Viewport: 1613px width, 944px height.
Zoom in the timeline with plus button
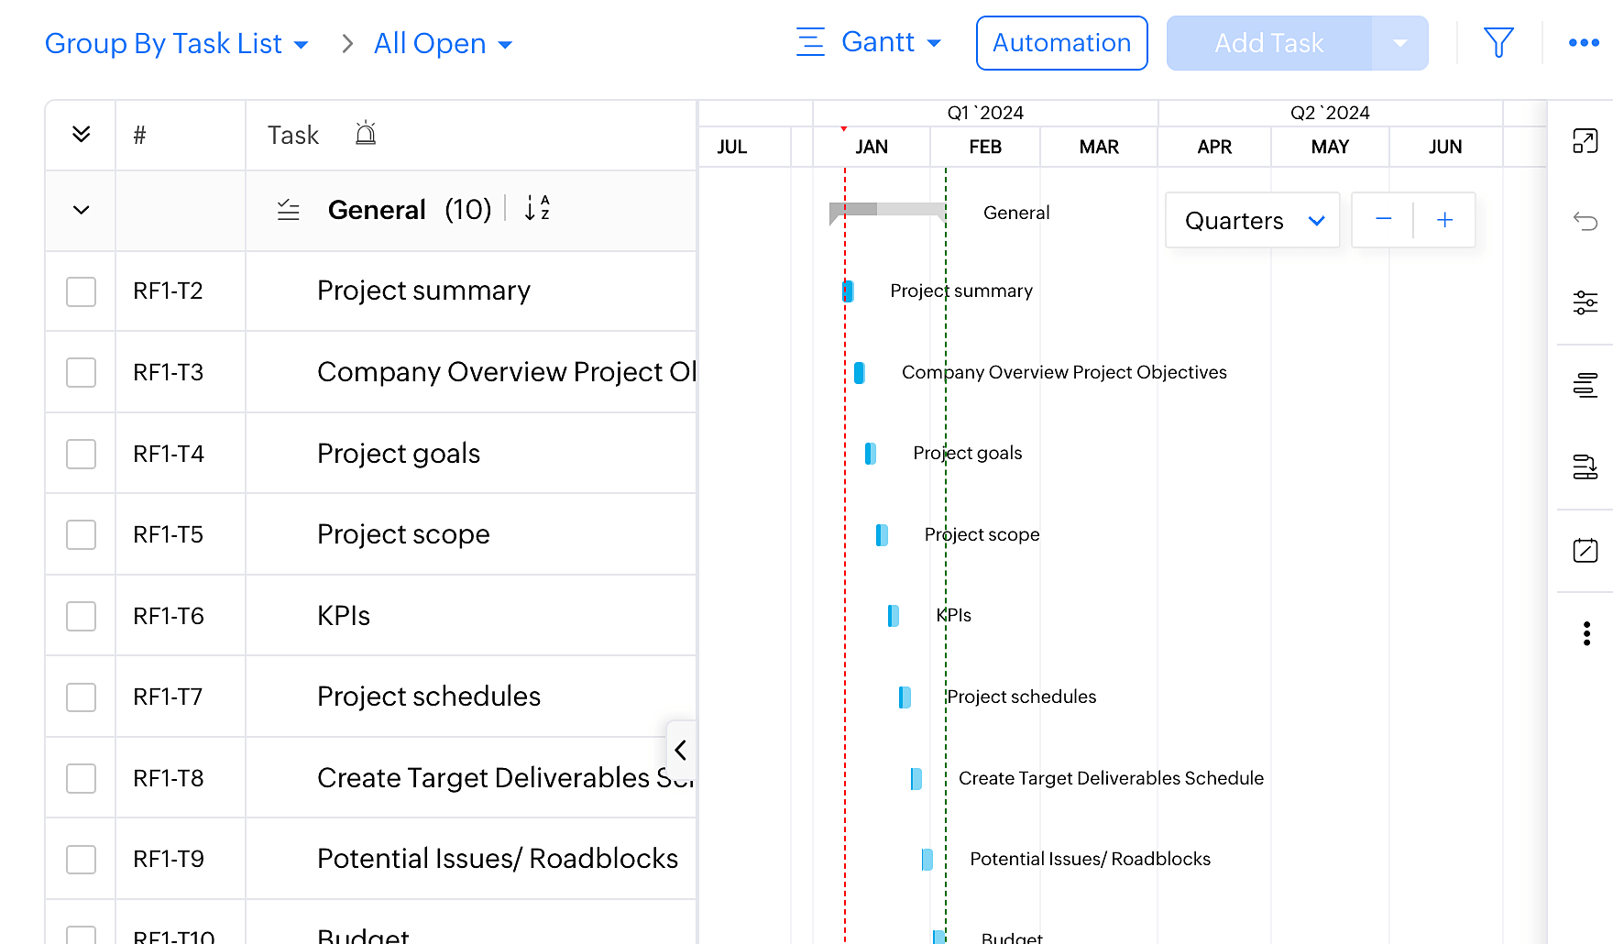click(1444, 220)
